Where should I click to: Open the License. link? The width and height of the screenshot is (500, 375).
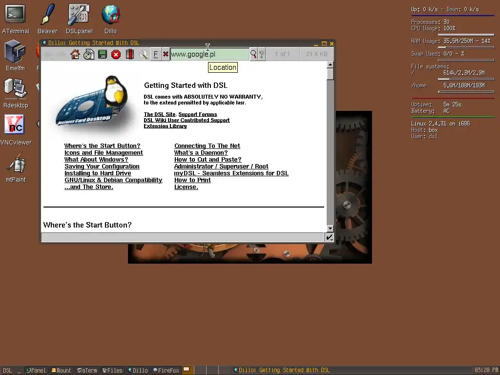coord(186,187)
